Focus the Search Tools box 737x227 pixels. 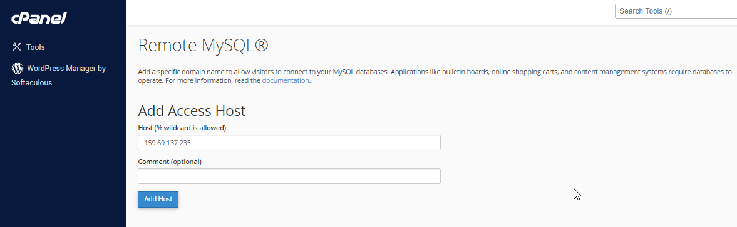676,11
